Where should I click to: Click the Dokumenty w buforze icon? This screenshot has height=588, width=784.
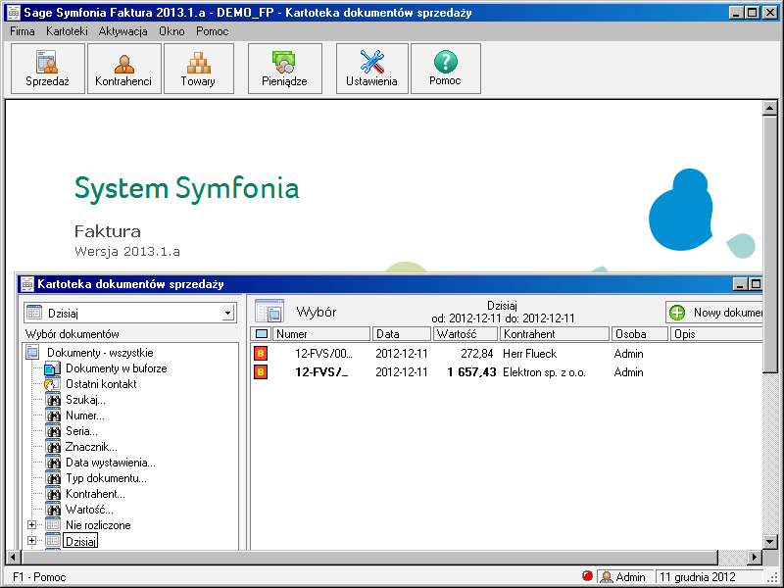click(53, 369)
